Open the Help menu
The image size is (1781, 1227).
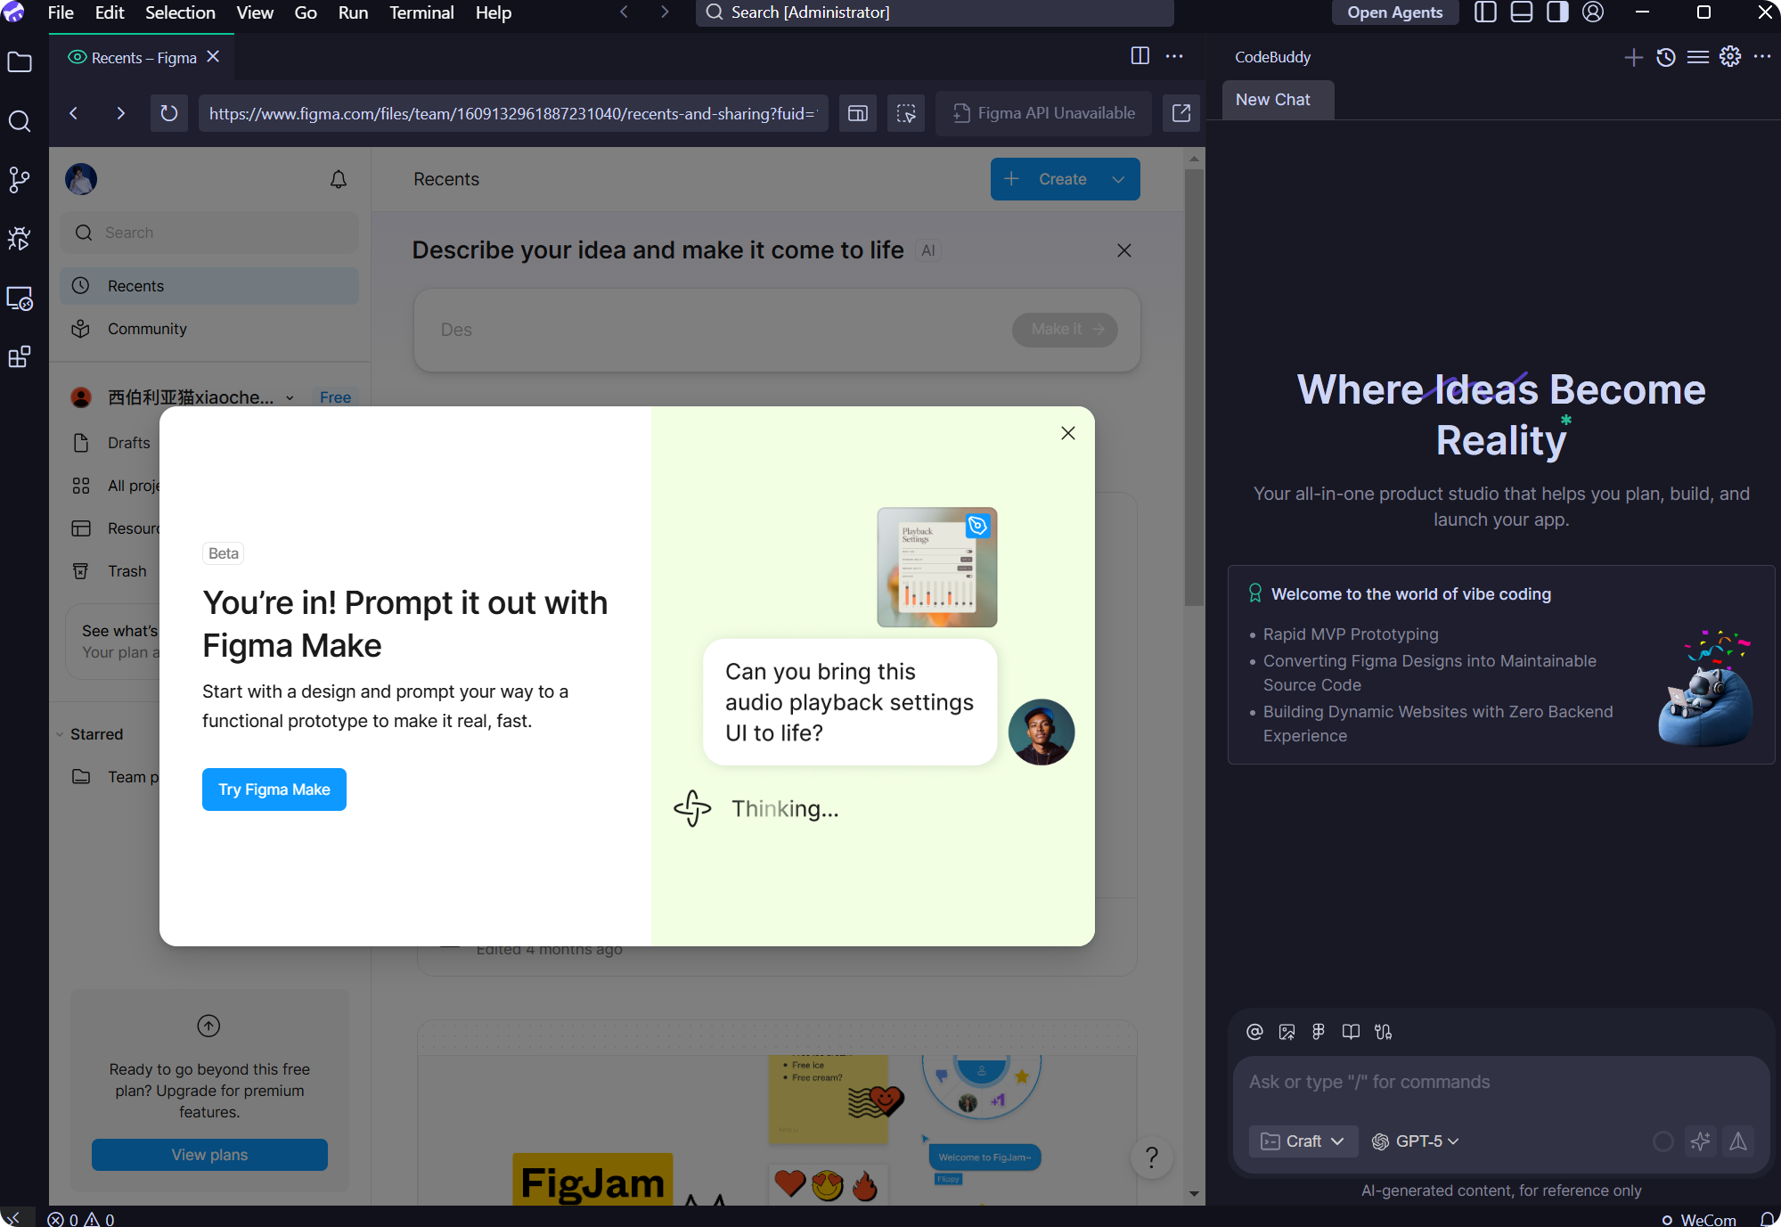pos(494,12)
